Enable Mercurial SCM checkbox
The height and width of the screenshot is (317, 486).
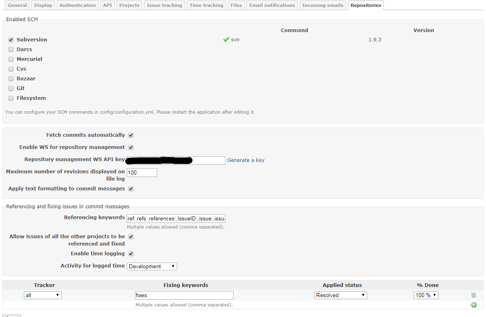click(x=11, y=59)
